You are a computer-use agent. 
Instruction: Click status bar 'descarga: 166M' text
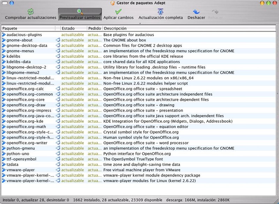tap(181, 200)
